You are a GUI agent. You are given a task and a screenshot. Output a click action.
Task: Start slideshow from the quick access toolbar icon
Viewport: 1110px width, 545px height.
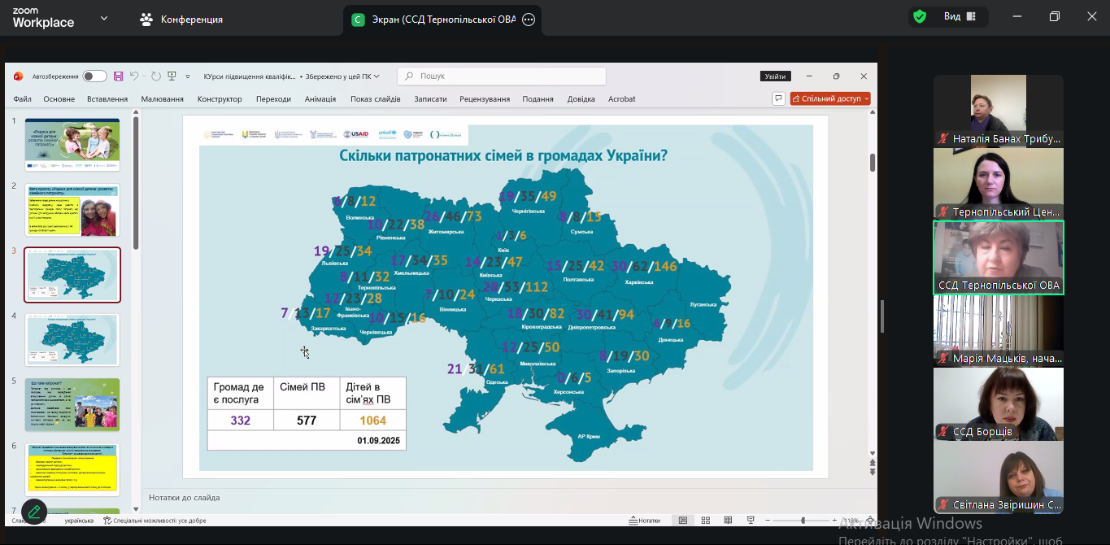pos(172,76)
